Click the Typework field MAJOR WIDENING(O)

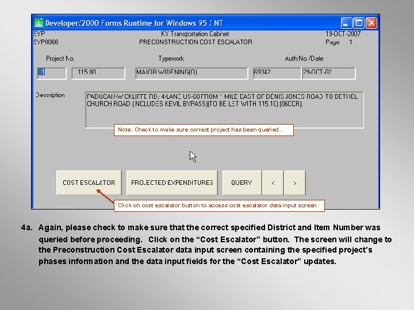point(191,73)
